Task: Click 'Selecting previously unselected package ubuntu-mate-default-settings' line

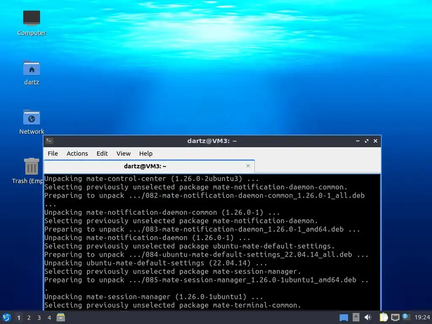Action: (x=189, y=246)
